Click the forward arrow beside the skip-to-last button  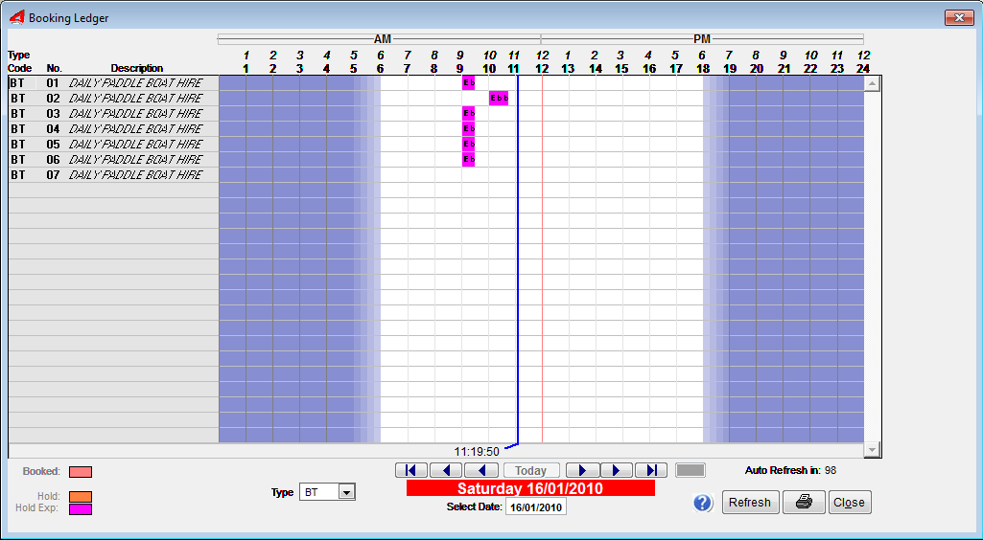(x=617, y=470)
